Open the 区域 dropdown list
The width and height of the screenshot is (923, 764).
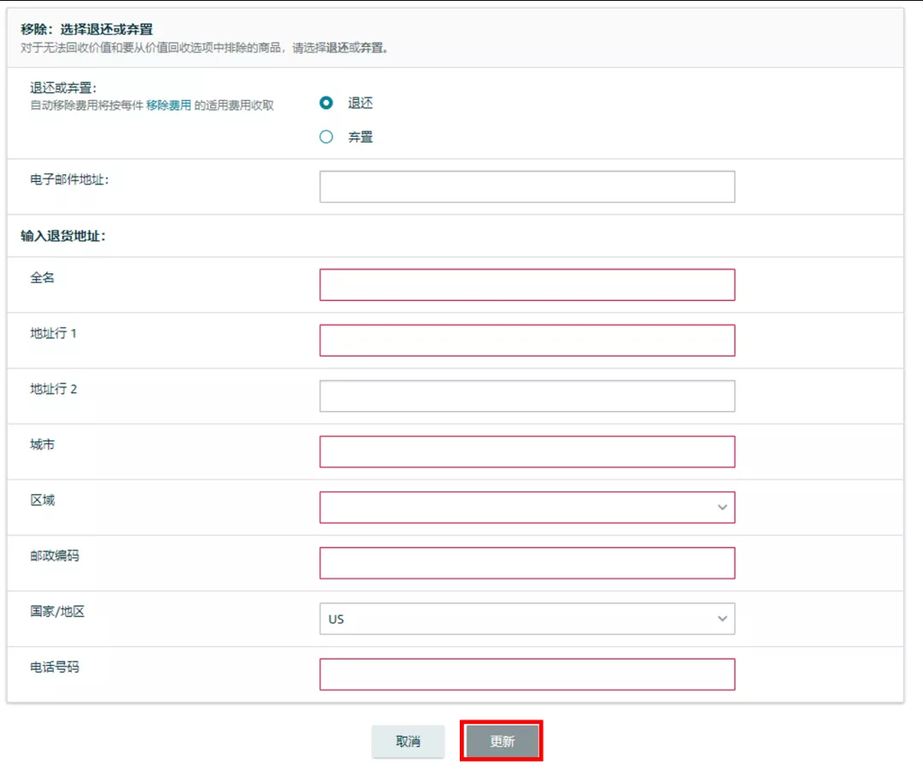click(x=526, y=508)
